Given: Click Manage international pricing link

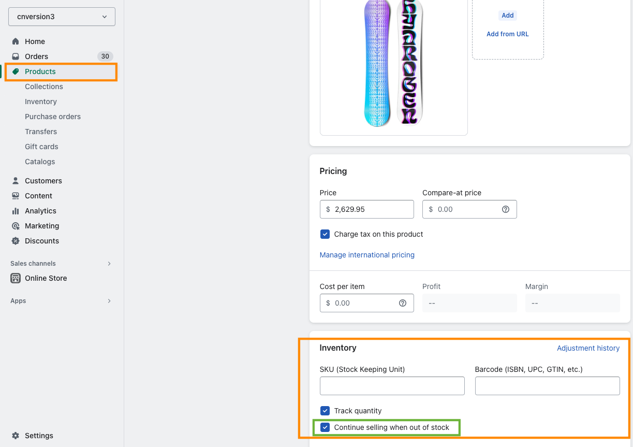Looking at the screenshot, I should (367, 255).
